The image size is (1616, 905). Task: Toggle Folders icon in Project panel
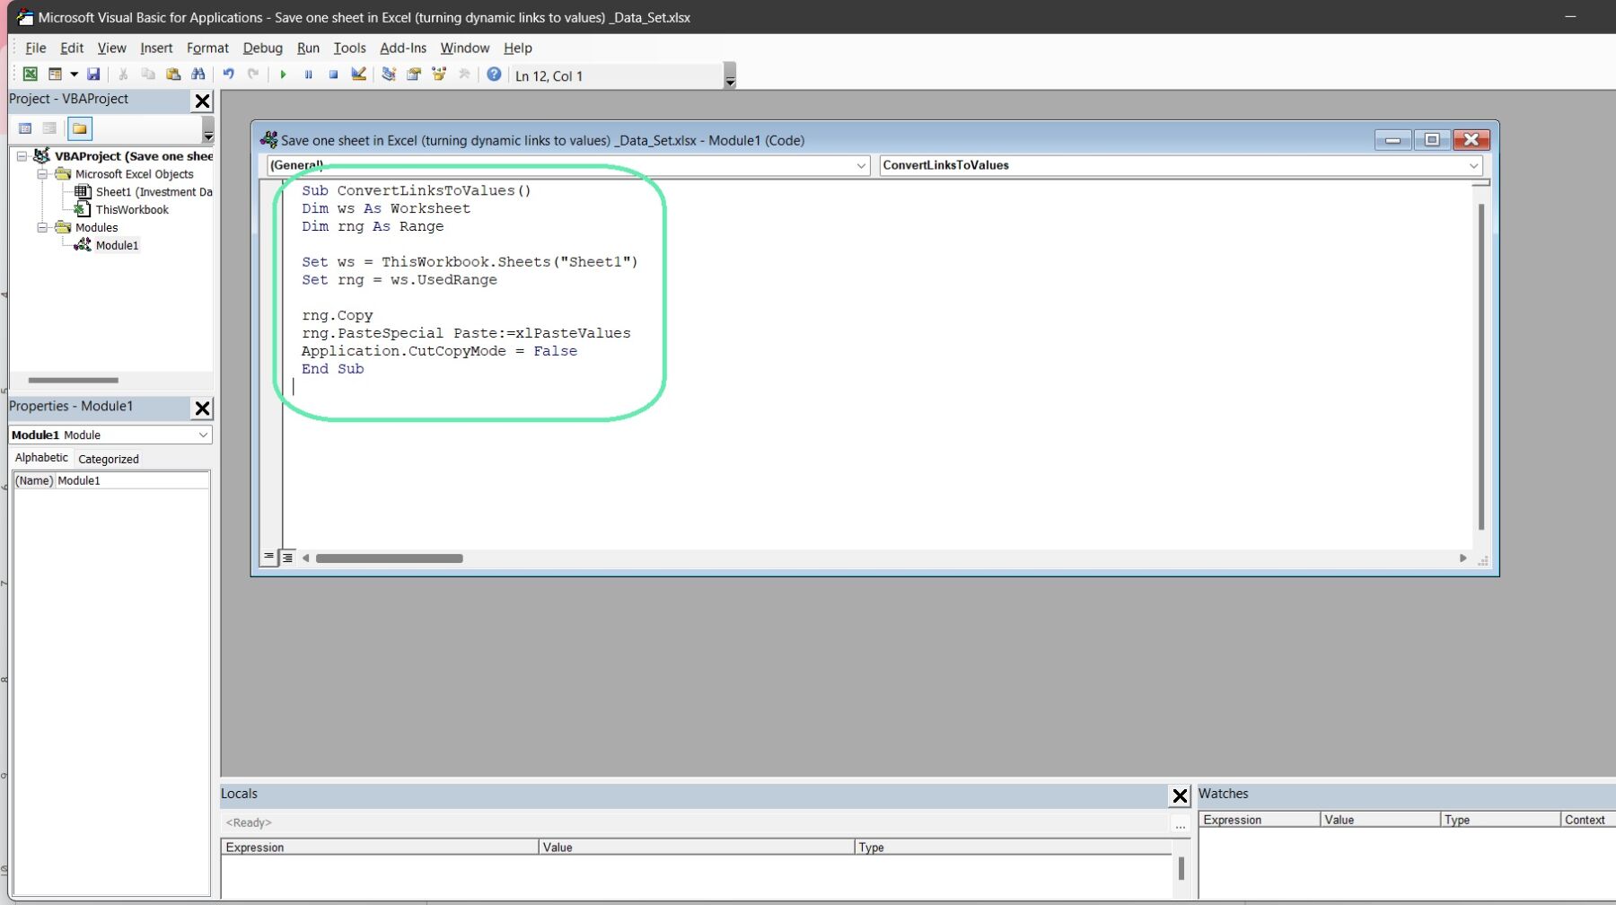pyautogui.click(x=80, y=128)
